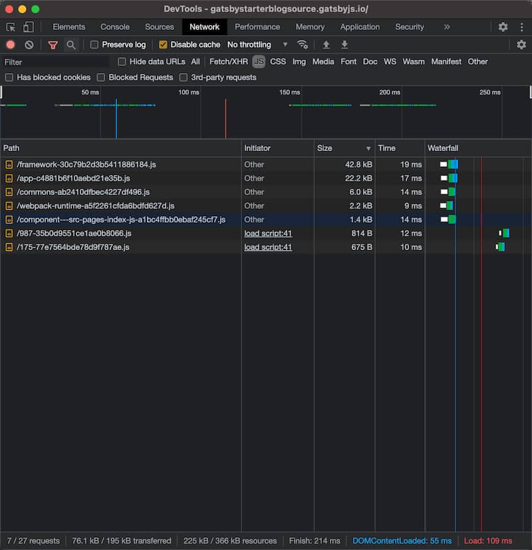Viewport: 532px width, 550px height.
Task: Enable the Has blocked cookies filter
Action: coord(9,77)
